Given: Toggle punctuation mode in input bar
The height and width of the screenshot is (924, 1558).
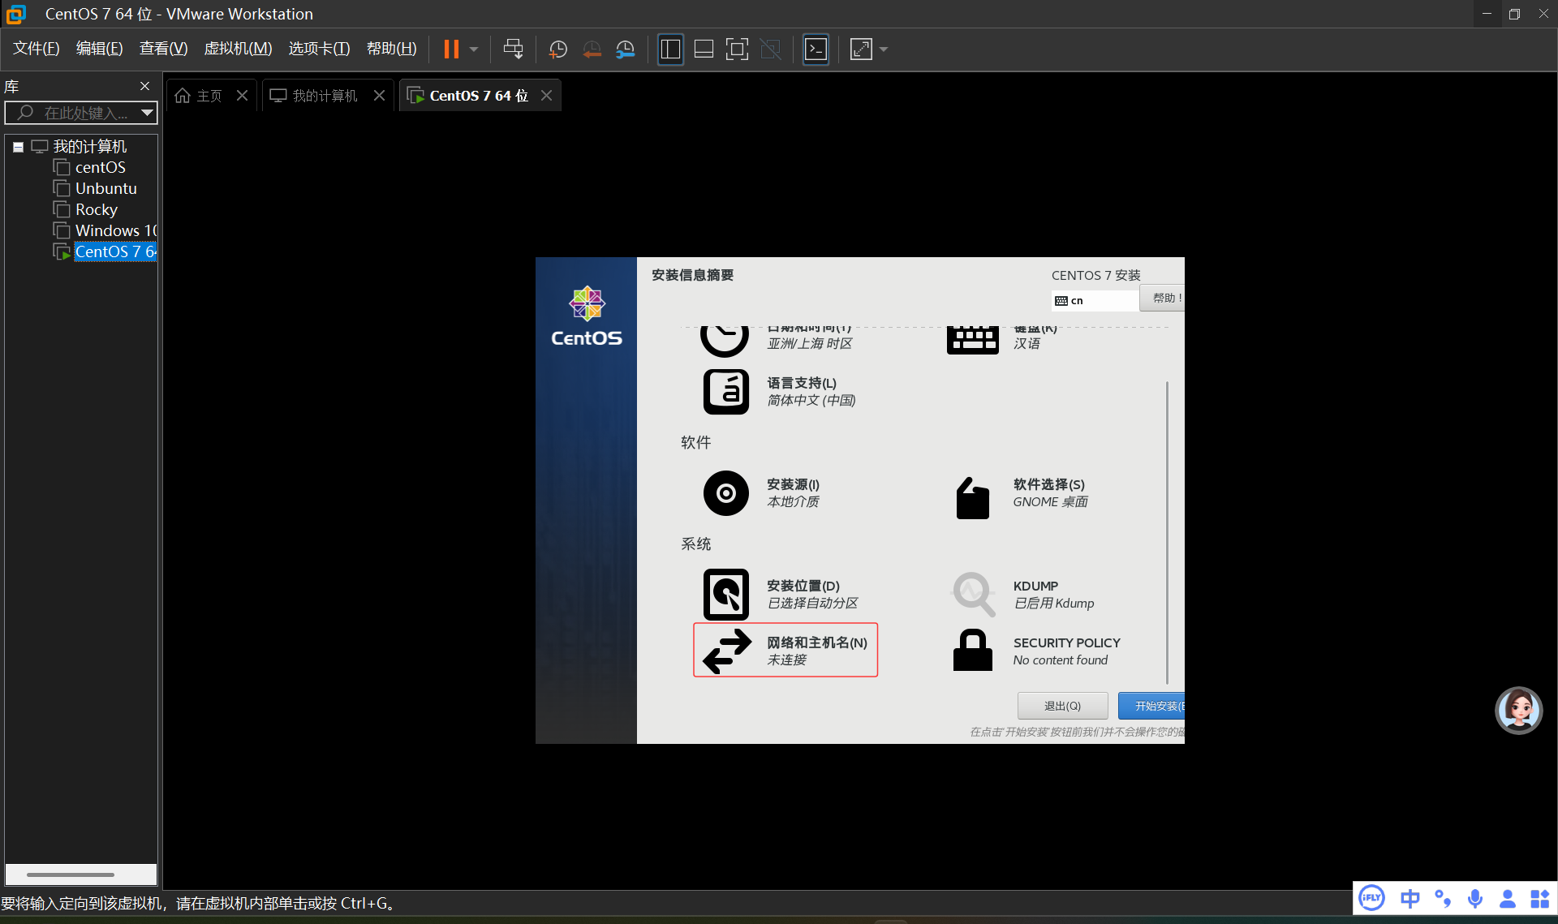Looking at the screenshot, I should [1443, 898].
